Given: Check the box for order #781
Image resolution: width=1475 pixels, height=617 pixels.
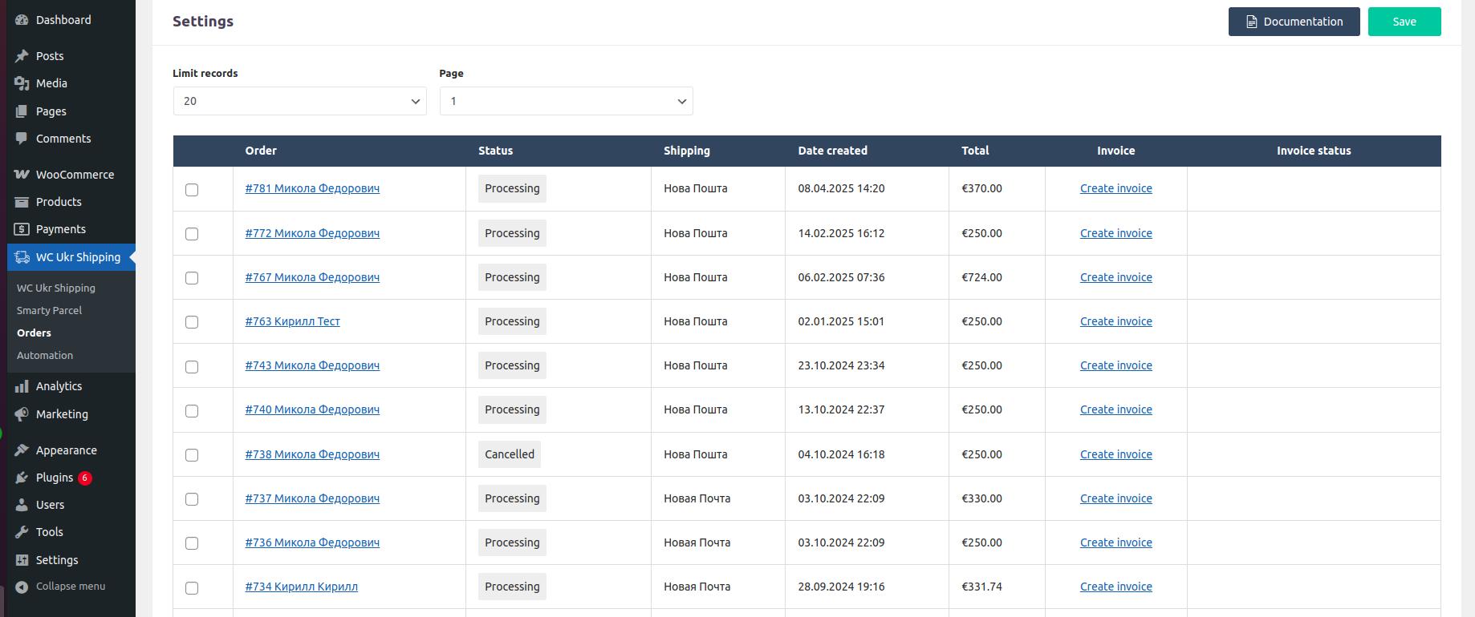Looking at the screenshot, I should click(192, 190).
